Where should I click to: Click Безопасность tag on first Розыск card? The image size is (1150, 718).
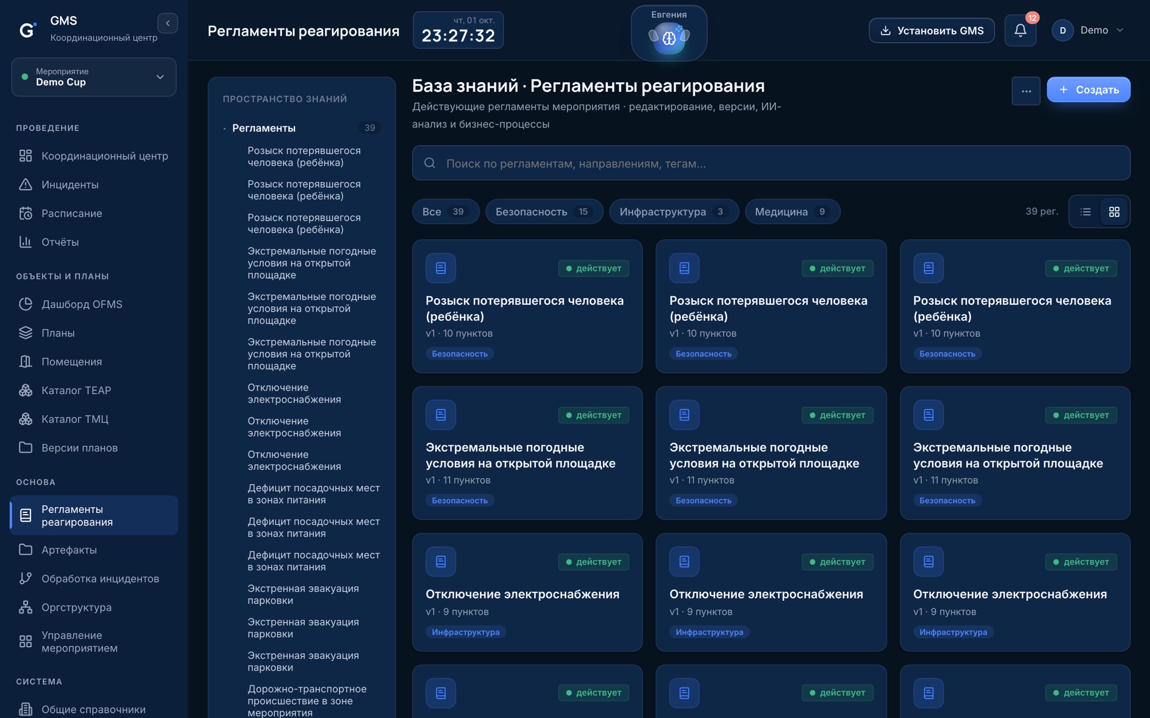coord(459,354)
